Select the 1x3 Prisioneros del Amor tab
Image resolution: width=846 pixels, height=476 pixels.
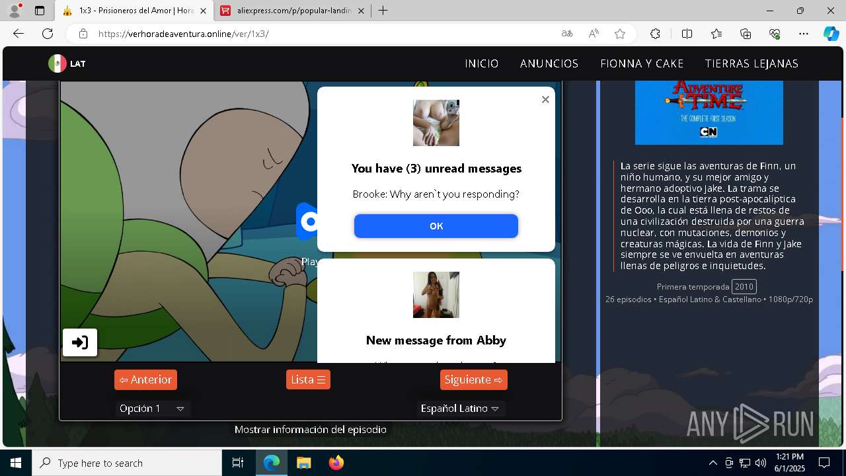pos(134,11)
